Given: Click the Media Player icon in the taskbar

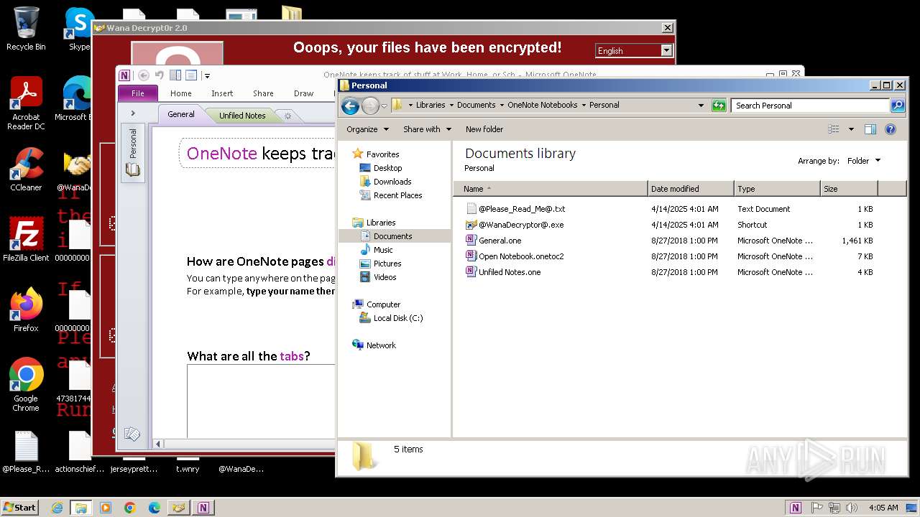Looking at the screenshot, I should coord(106,508).
